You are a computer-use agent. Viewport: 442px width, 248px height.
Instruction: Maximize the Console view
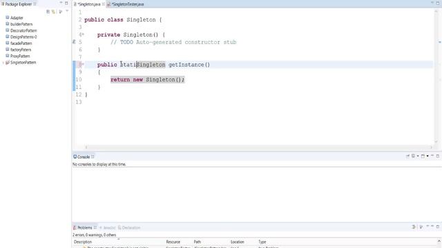point(438,156)
